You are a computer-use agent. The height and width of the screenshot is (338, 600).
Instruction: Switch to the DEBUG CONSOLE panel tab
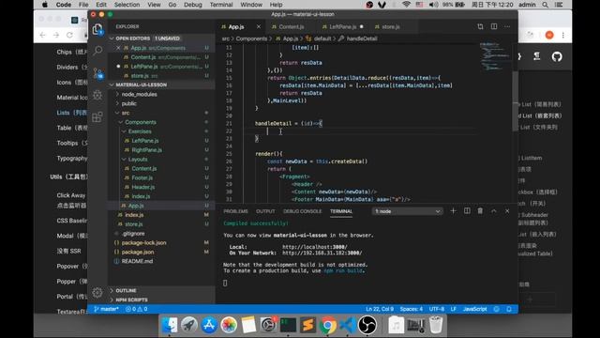click(x=302, y=211)
